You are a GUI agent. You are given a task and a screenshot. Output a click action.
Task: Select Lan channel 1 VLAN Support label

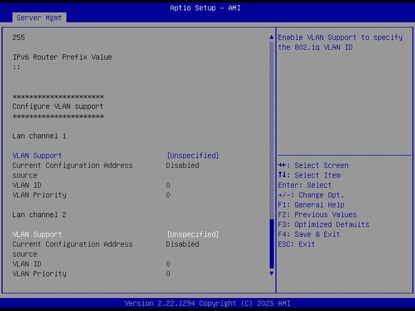pos(37,155)
